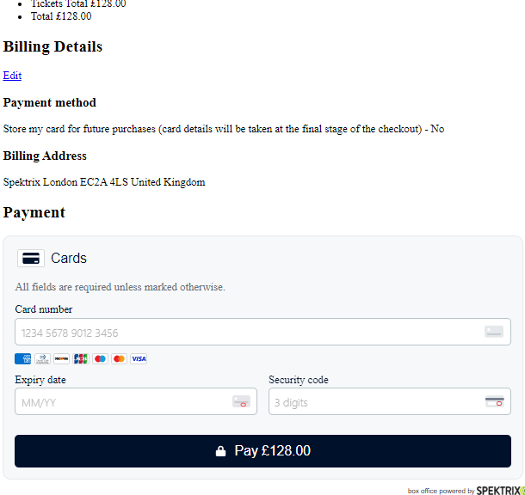Click the Pay £128.00 button
525x495 pixels.
[262, 451]
